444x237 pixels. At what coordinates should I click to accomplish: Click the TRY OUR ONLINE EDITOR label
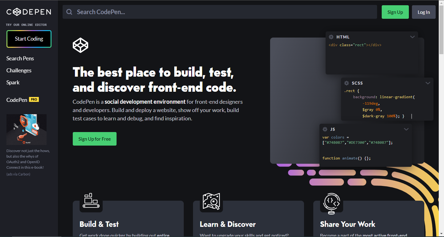tap(27, 25)
